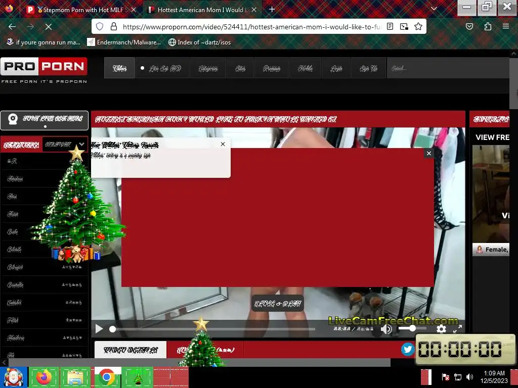Viewport: 518px width, 388px height.
Task: Open the Sites nav item
Action: (x=240, y=68)
